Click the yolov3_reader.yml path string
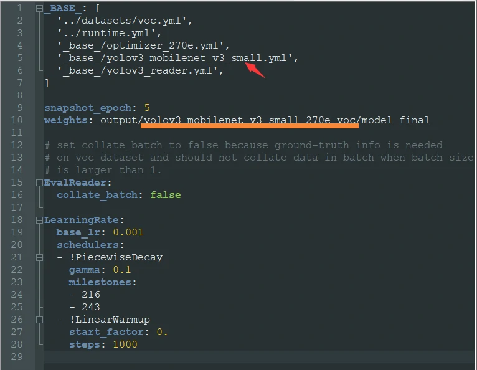Image resolution: width=477 pixels, height=370 pixels. coord(140,70)
